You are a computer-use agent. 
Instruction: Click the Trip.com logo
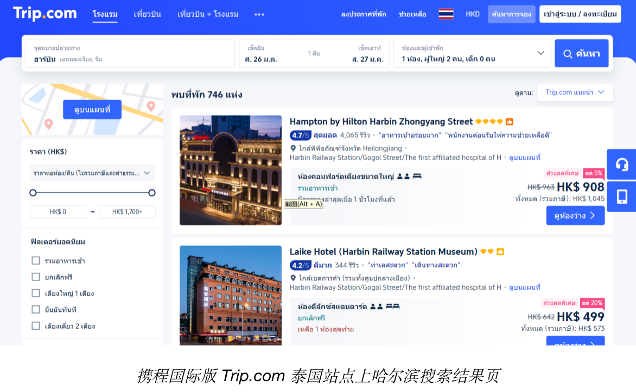pos(44,14)
